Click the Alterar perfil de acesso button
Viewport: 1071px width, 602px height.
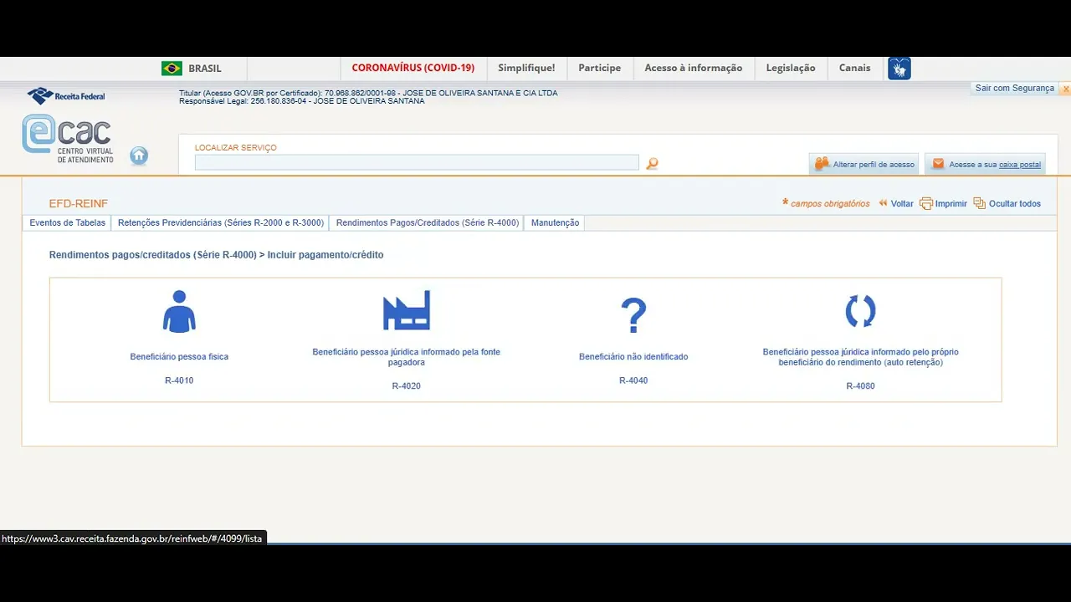pos(864,164)
